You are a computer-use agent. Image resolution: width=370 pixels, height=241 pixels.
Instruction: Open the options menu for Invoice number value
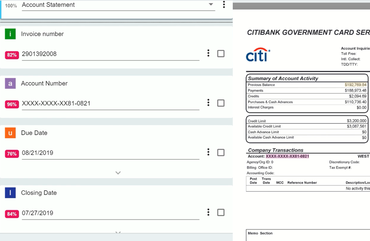(208, 53)
